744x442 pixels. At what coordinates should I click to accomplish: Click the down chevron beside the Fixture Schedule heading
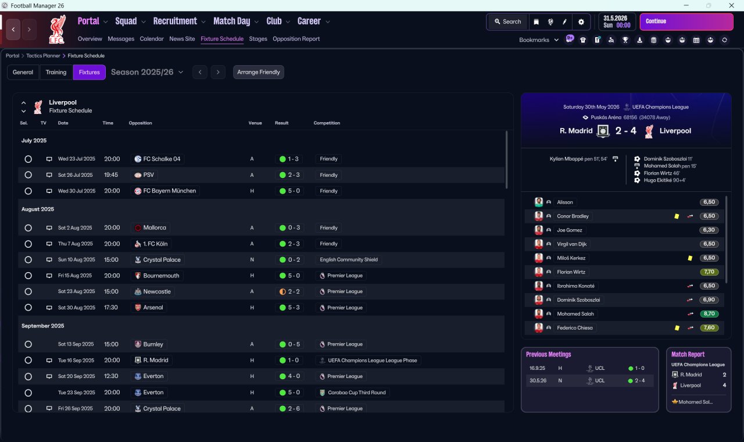[24, 111]
